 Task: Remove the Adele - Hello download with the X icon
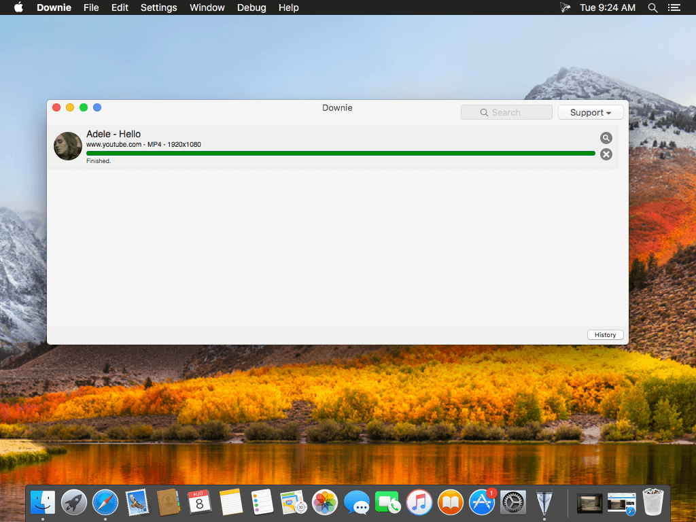(x=606, y=154)
